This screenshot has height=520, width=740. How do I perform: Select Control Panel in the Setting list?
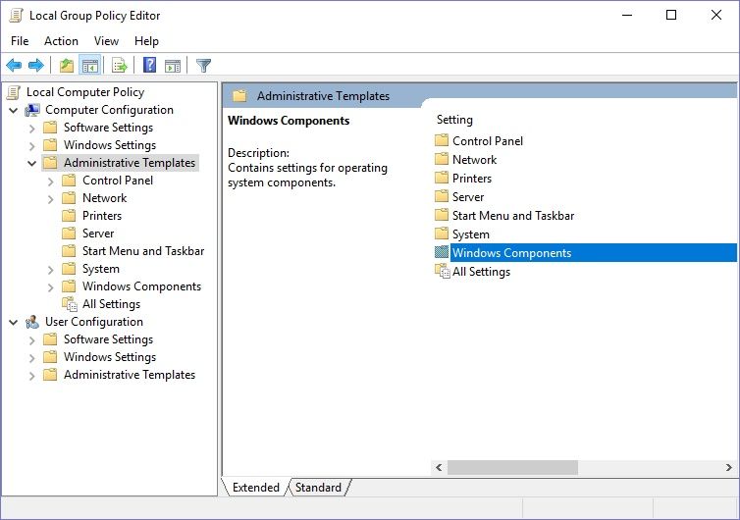pyautogui.click(x=488, y=141)
